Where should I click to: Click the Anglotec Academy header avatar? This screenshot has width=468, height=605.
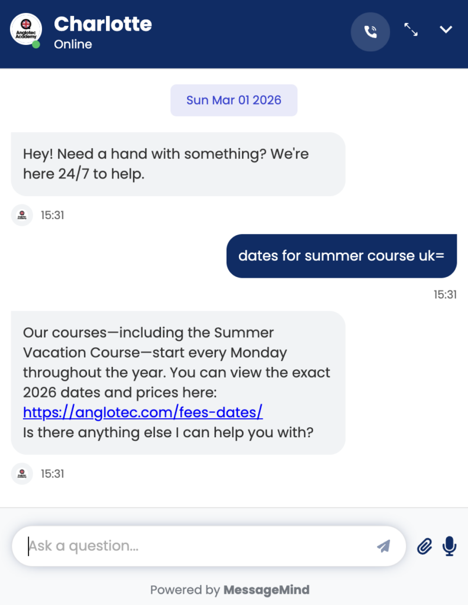tap(25, 29)
